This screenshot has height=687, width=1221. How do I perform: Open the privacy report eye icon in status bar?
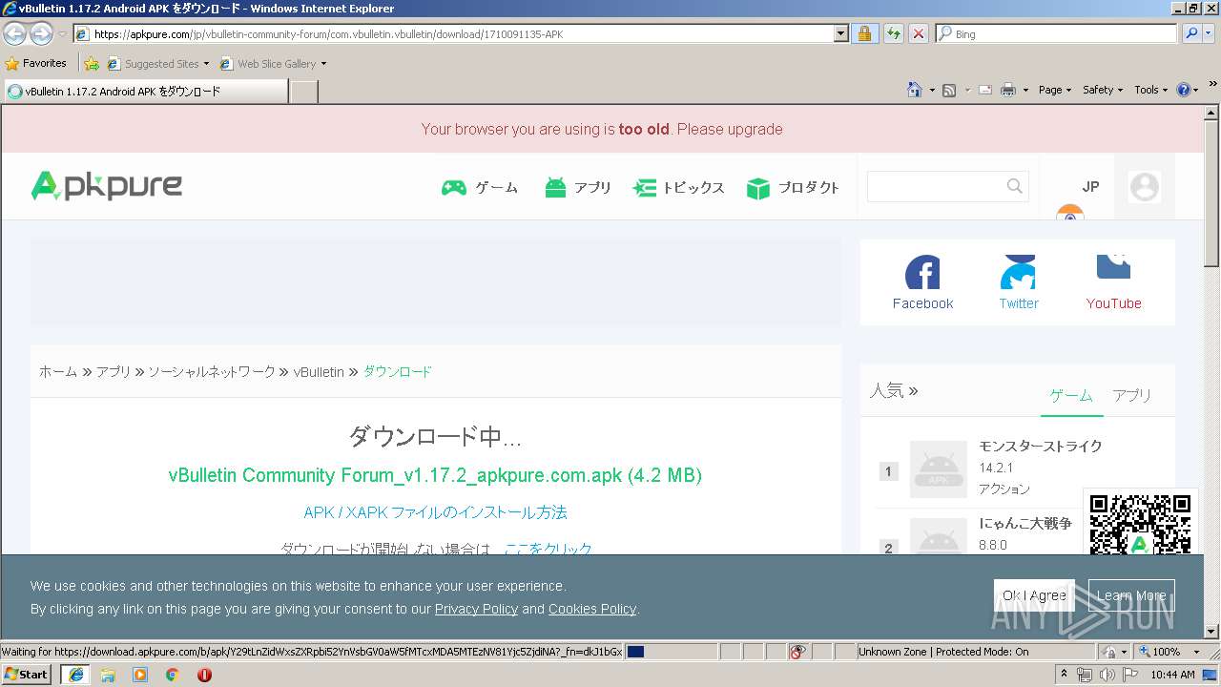798,652
